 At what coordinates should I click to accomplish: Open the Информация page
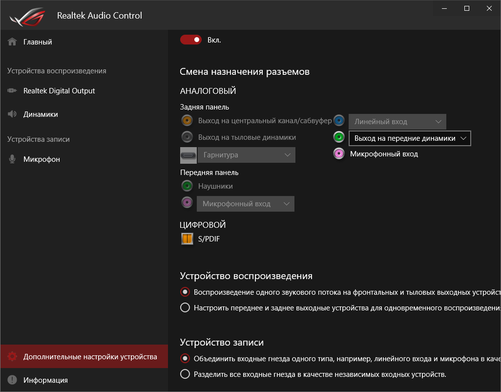tap(45, 380)
